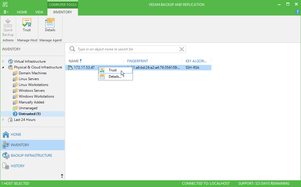Go to the HOME navigation view
301x187 pixels.
click(32, 135)
